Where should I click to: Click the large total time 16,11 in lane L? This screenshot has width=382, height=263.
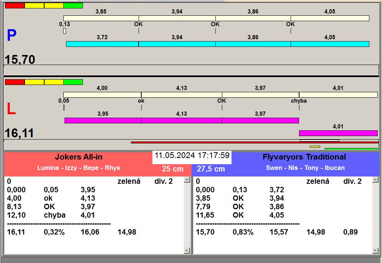[x=19, y=133]
